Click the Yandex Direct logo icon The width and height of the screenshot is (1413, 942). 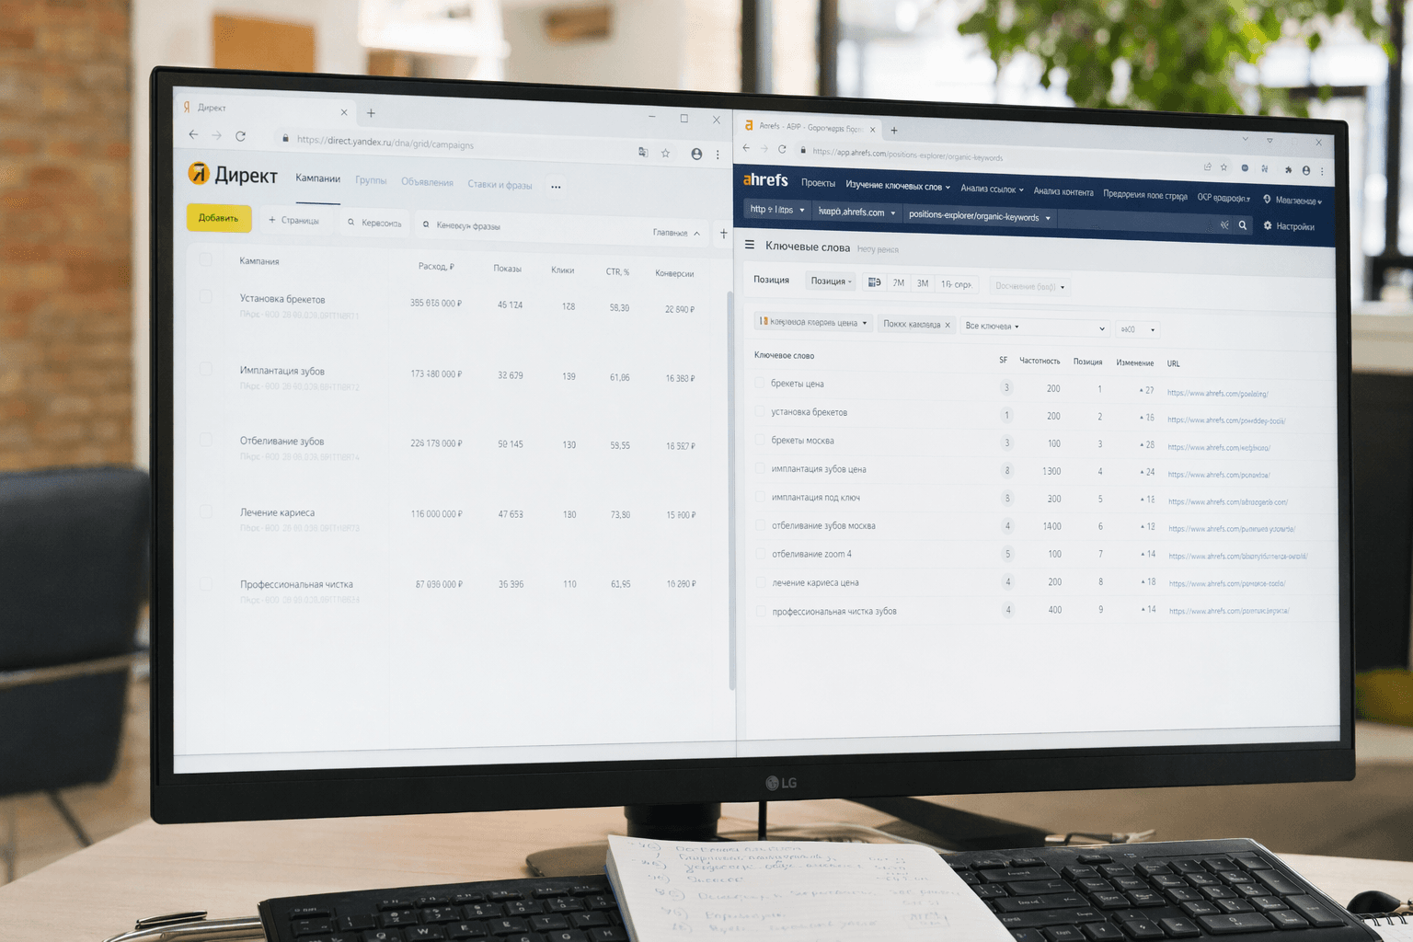coord(198,173)
